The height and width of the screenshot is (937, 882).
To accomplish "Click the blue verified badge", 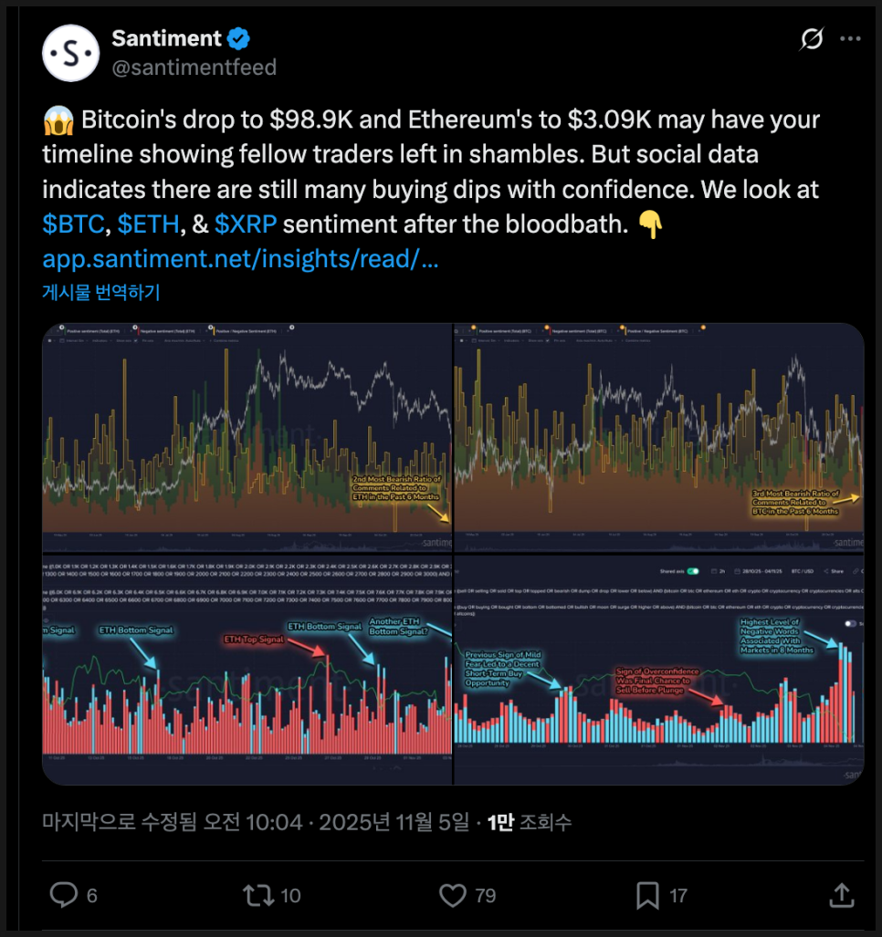I will pos(240,39).
